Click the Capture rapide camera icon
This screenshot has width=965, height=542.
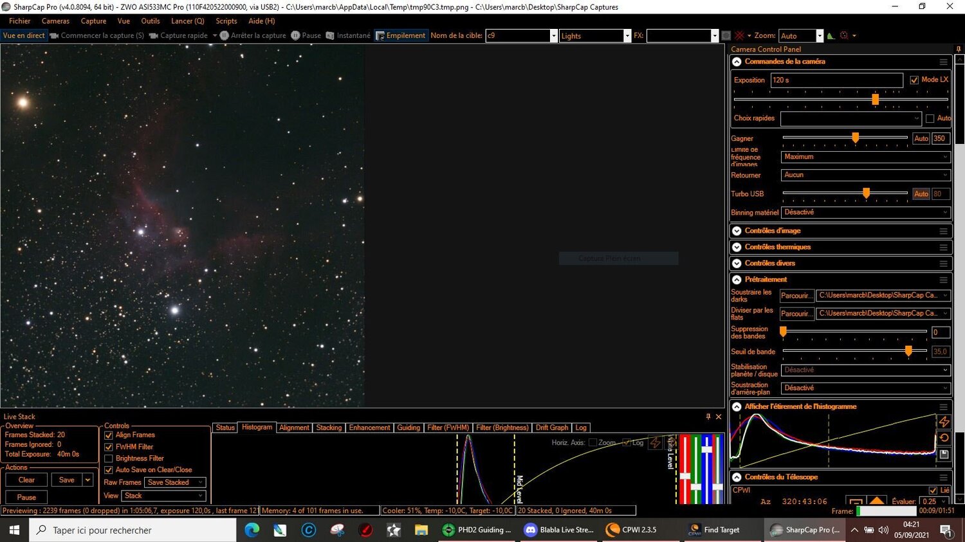153,35
